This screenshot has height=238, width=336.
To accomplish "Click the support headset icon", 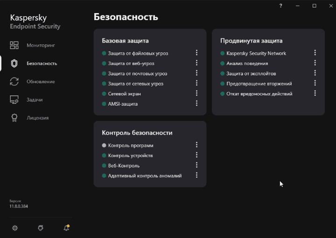I will click(x=41, y=228).
